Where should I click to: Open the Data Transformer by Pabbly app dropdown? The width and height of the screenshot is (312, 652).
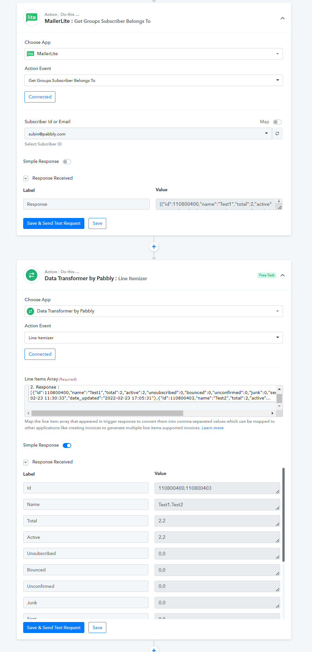154,311
